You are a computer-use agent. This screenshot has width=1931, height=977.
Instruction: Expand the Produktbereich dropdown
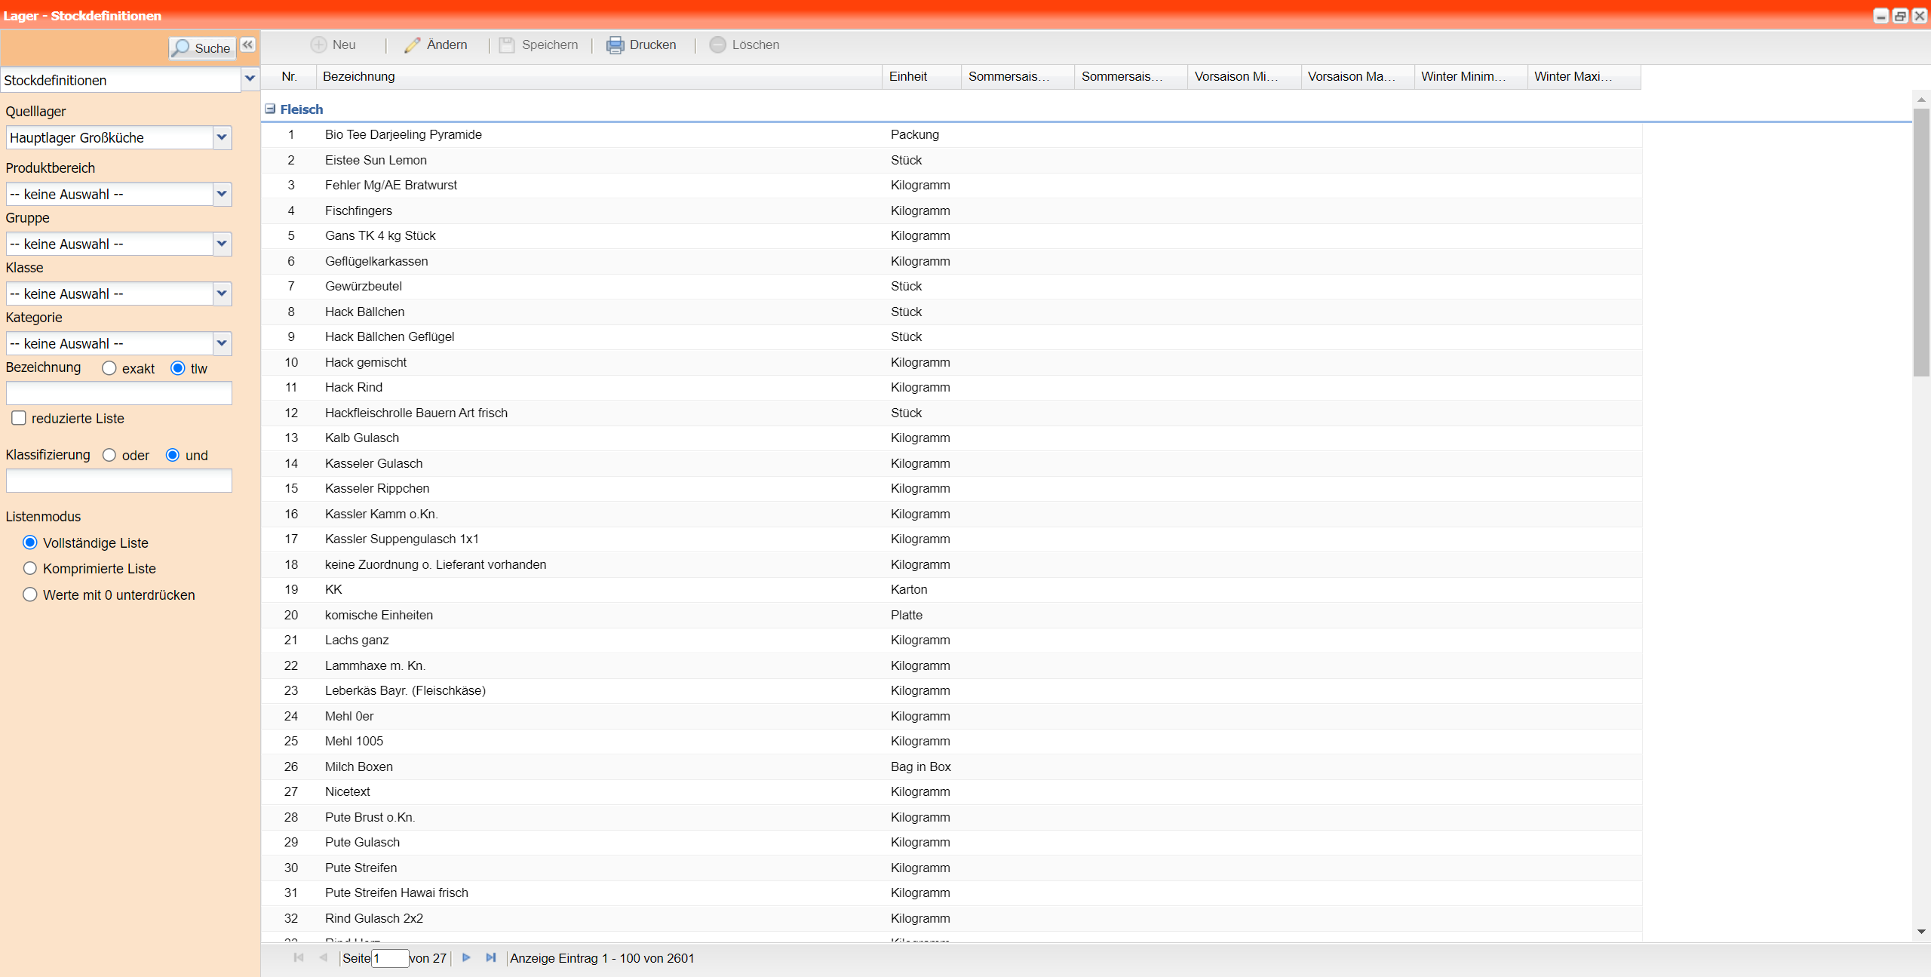(222, 194)
